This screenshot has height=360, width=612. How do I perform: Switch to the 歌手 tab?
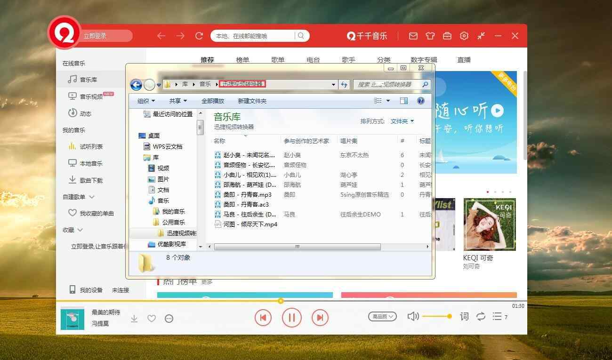pos(348,60)
